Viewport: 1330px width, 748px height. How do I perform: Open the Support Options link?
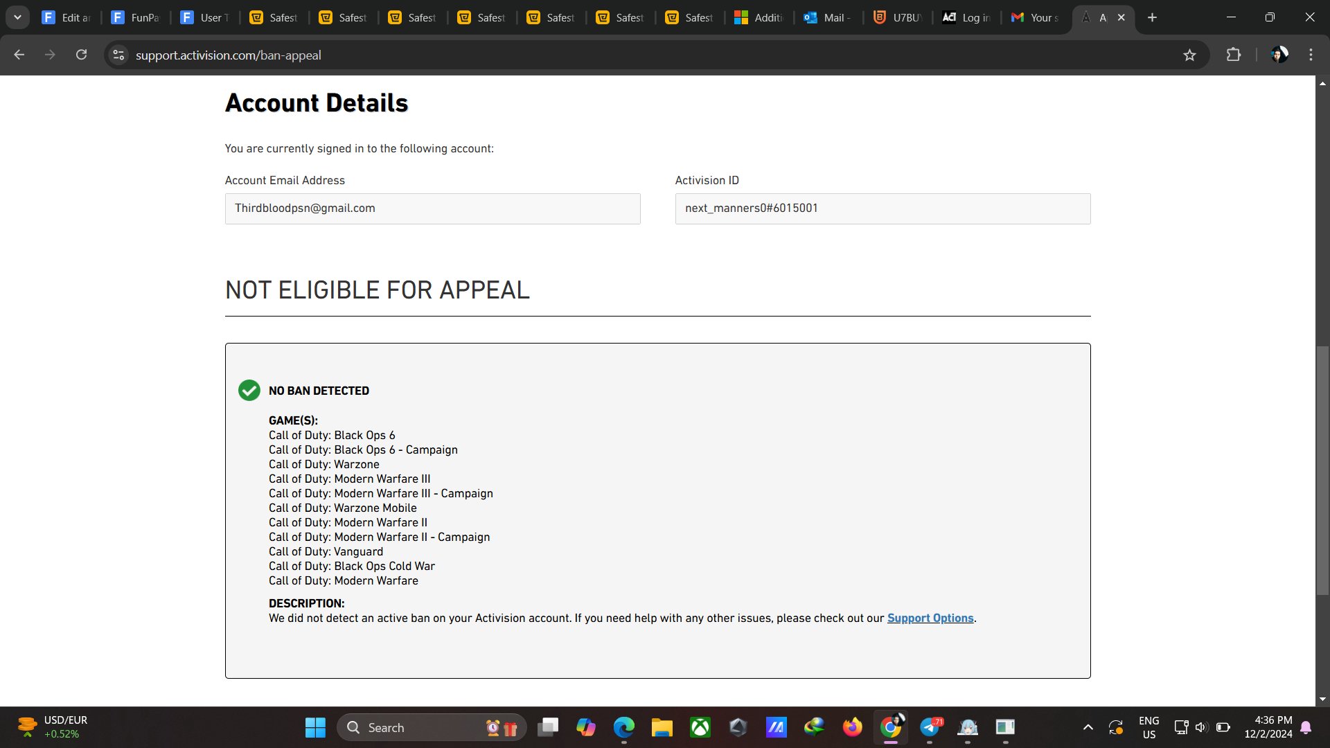tap(930, 618)
